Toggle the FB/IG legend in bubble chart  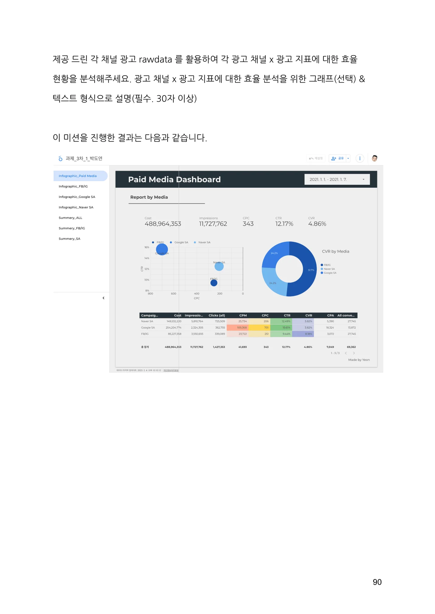(x=158, y=242)
